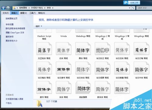The width and height of the screenshot is (152, 110).
Task: Expand the arrow after 字体 breadcrumb
Action: click(53, 8)
